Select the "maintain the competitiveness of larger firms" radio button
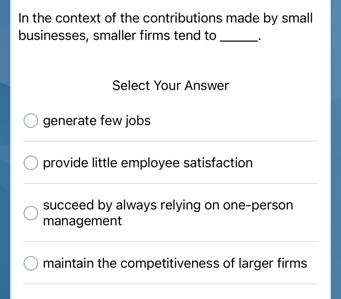Viewport: 341px width, 299px height. click(31, 263)
